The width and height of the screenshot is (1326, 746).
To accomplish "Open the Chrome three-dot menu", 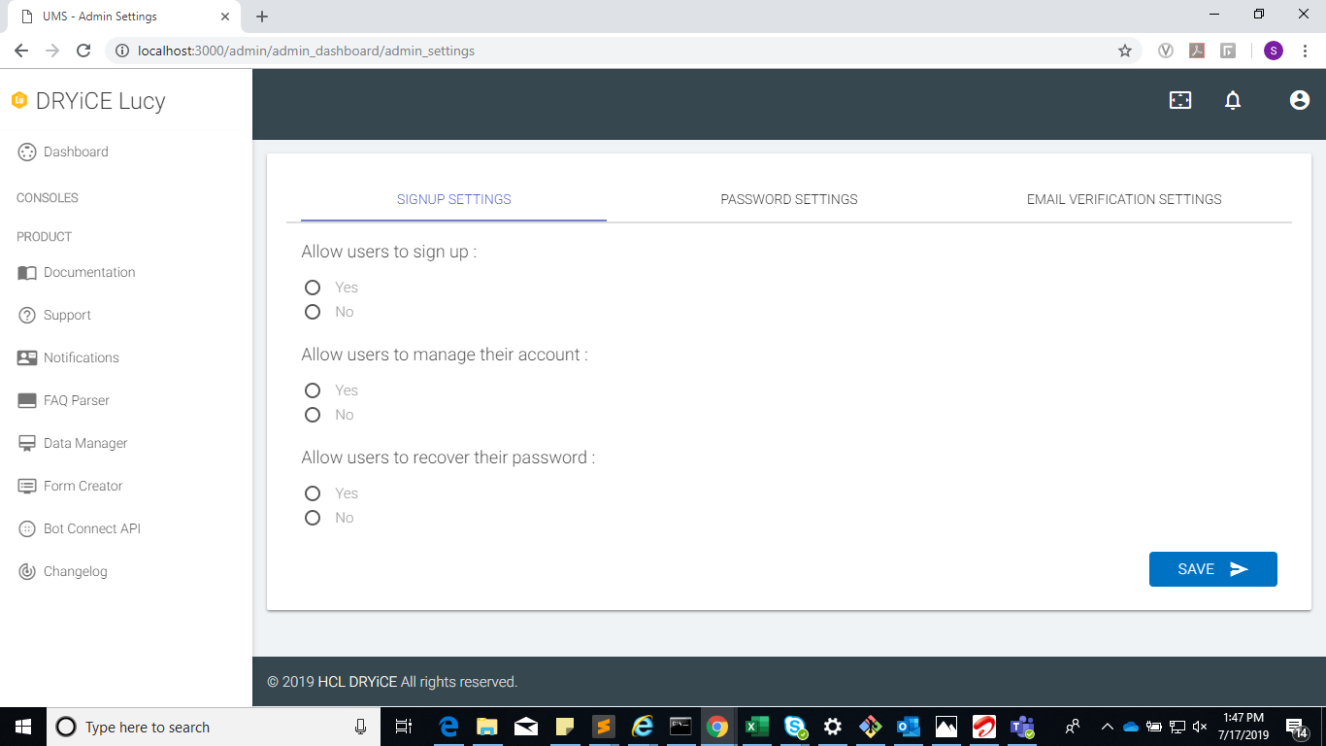I will pyautogui.click(x=1305, y=51).
